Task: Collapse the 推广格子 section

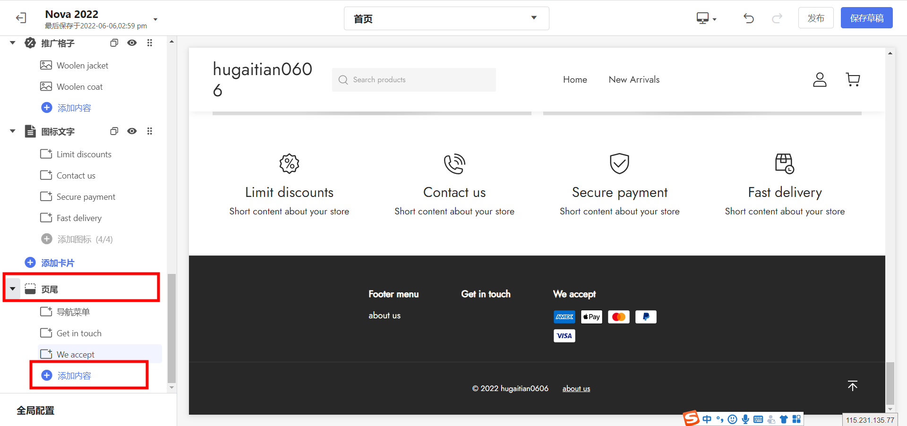Action: 13,43
